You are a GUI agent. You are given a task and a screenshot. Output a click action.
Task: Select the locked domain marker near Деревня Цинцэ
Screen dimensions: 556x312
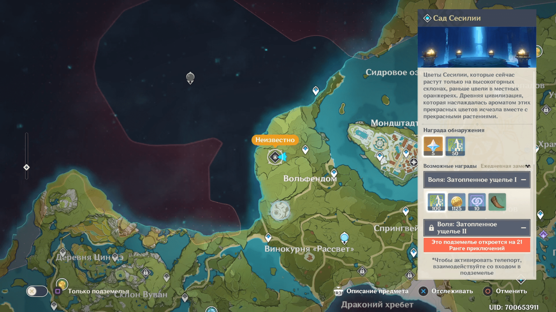coord(146,272)
